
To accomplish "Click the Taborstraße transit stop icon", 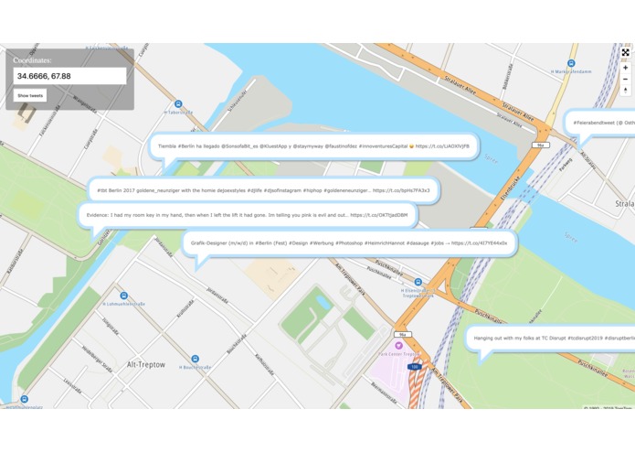I will pos(178,104).
